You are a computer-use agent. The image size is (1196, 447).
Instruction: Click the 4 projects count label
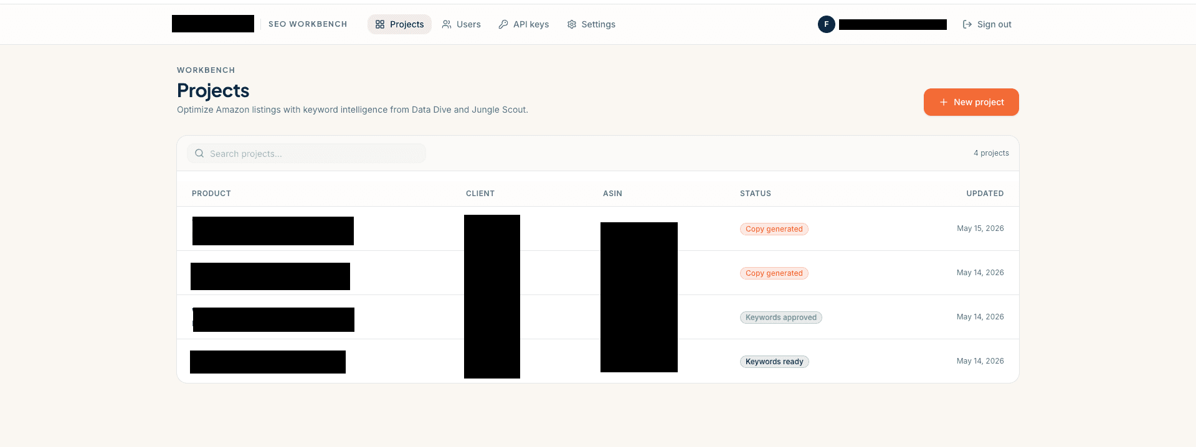(991, 153)
